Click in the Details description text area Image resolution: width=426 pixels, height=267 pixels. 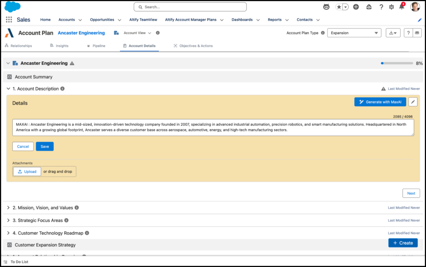tap(213, 128)
